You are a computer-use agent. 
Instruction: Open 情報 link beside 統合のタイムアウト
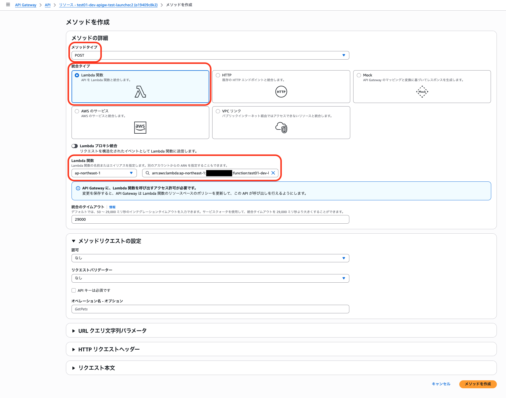pyautogui.click(x=112, y=207)
